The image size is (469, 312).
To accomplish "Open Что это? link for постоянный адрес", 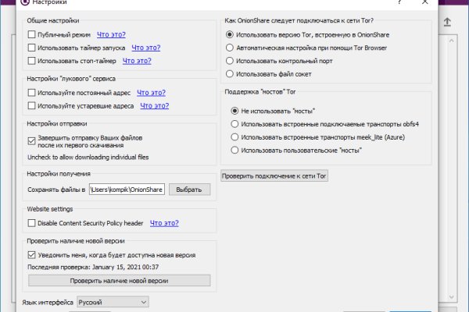I will tap(152, 93).
